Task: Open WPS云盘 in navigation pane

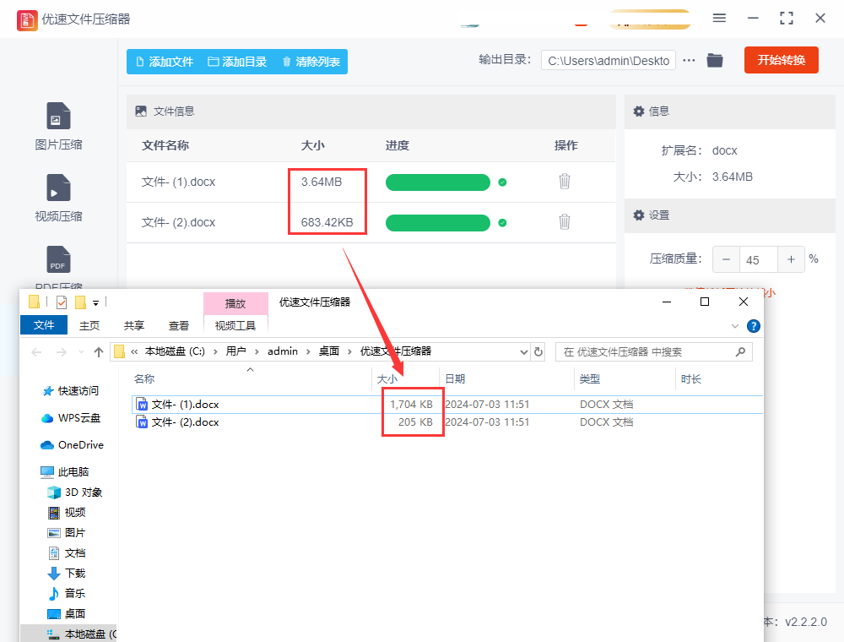Action: click(x=71, y=418)
